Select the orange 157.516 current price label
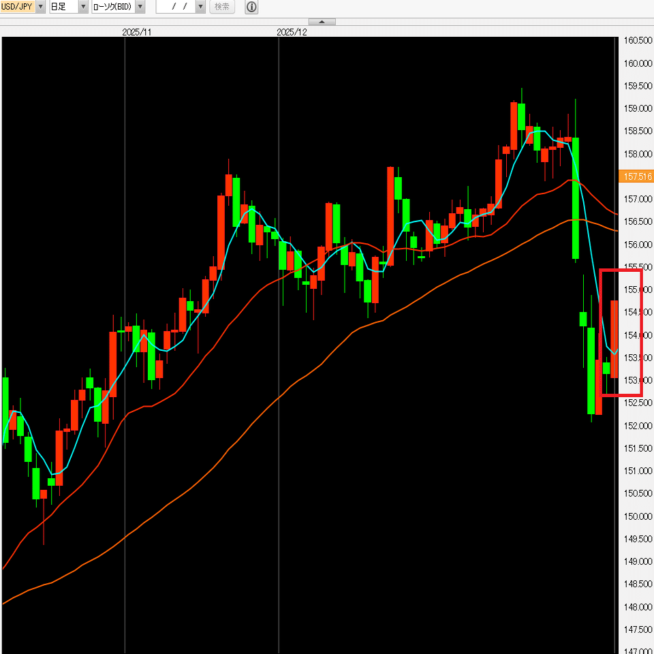The width and height of the screenshot is (654, 654). (636, 176)
